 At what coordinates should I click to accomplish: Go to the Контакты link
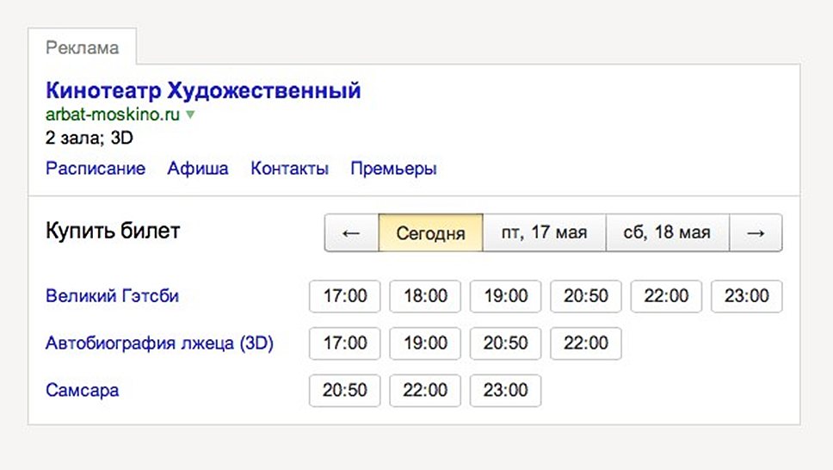[x=289, y=169]
